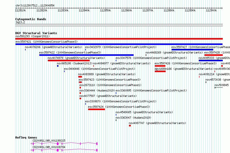The width and height of the screenshot is (230, 153).
Task: Click the 112880k ruler tick label
Action: 169,10
